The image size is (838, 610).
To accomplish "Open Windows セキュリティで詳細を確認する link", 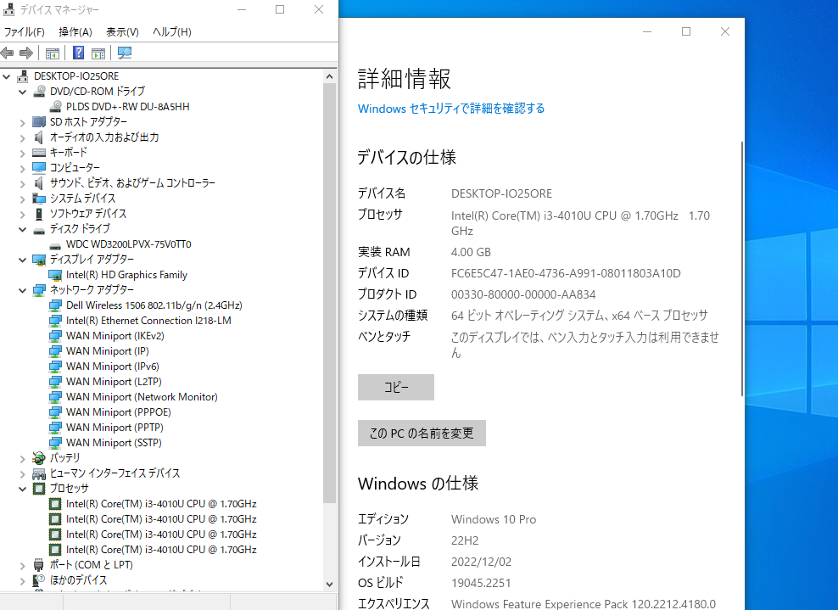I will [x=451, y=109].
